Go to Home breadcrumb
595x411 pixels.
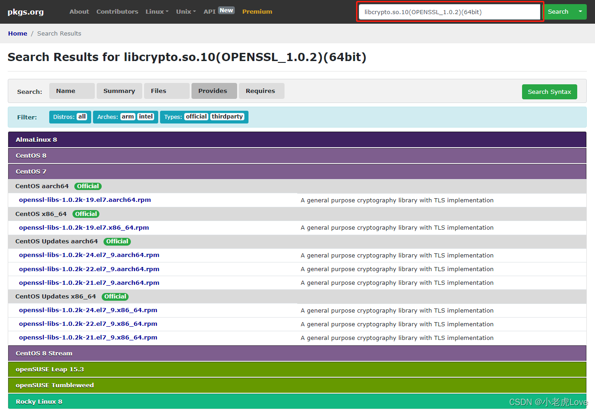18,33
